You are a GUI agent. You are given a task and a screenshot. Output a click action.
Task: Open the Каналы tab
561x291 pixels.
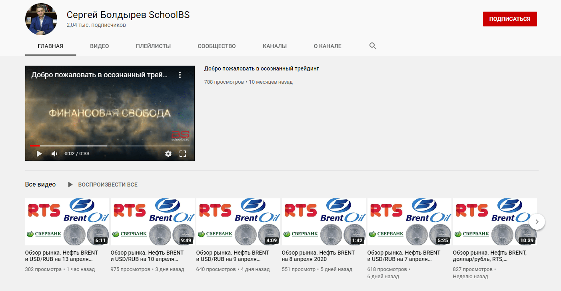coord(275,46)
